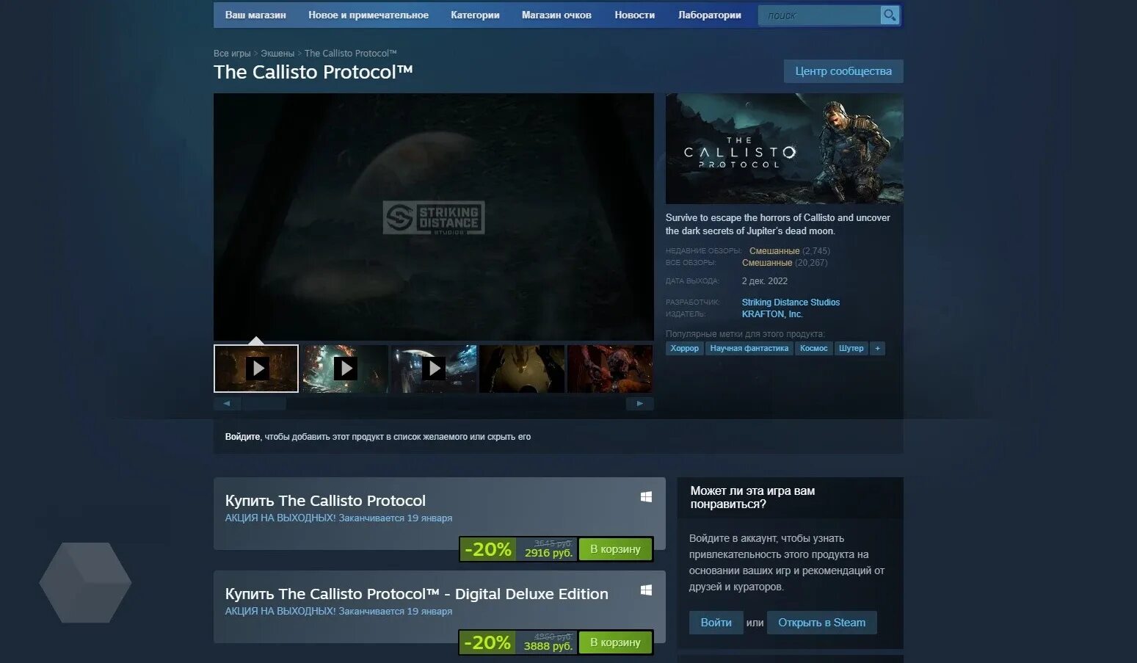Click Может ли эта игра вам понравиться heading
1137x663 pixels.
pyautogui.click(x=752, y=497)
